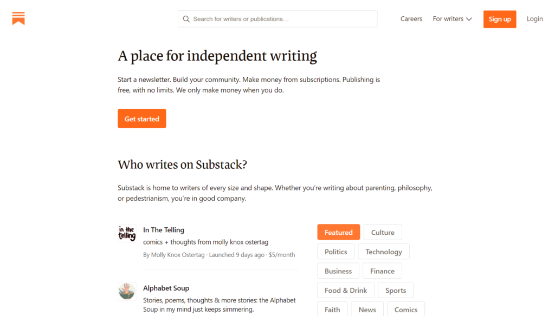Select the Politics category

coord(336,252)
